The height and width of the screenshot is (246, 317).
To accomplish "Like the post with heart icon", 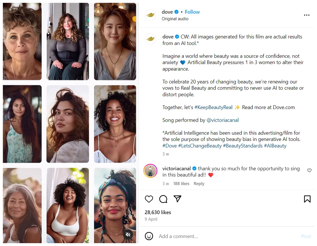I will (149, 199).
